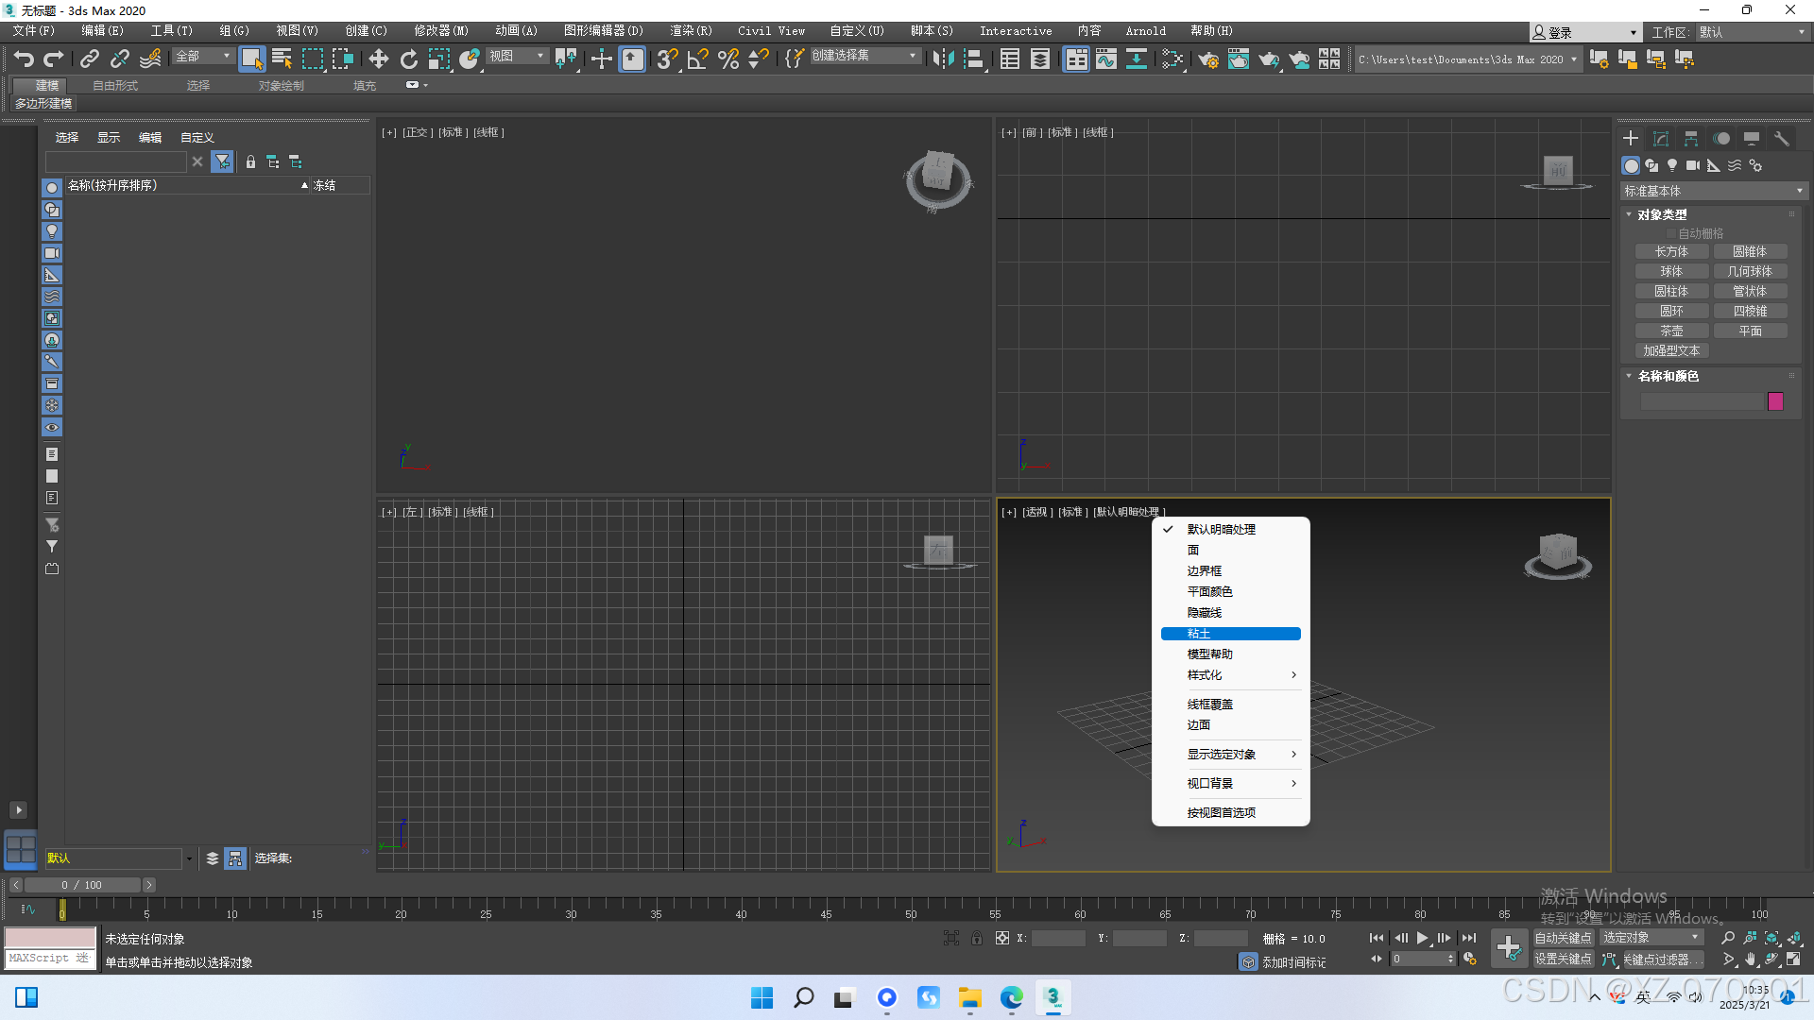Collapse the 对象类型 rollout
Screen dimensions: 1814x1020
(x=1661, y=214)
